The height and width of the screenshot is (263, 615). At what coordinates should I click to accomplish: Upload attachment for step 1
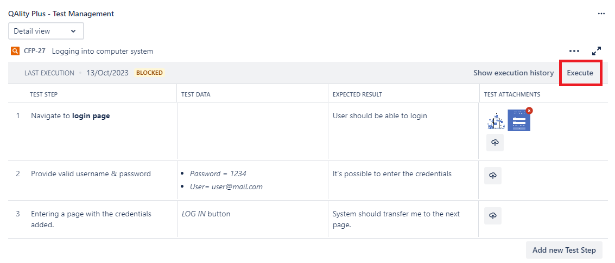pos(495,142)
